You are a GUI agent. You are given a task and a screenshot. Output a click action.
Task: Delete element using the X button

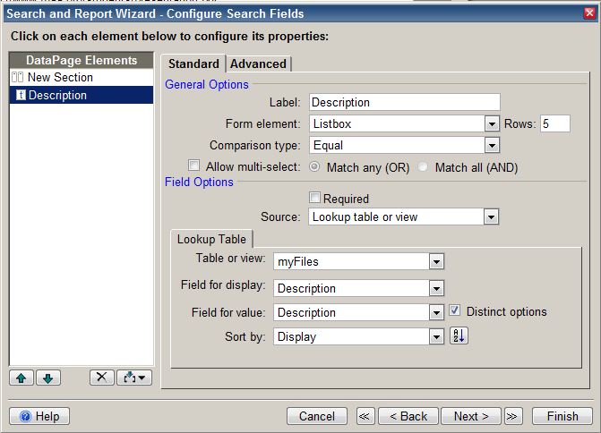pos(101,378)
